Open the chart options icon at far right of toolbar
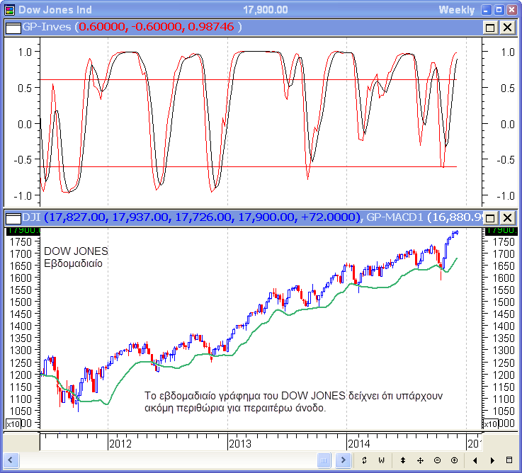The width and height of the screenshot is (522, 473). point(509,460)
